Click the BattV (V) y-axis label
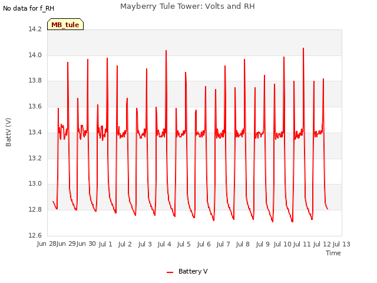This screenshot has width=377, height=283. 8,132
